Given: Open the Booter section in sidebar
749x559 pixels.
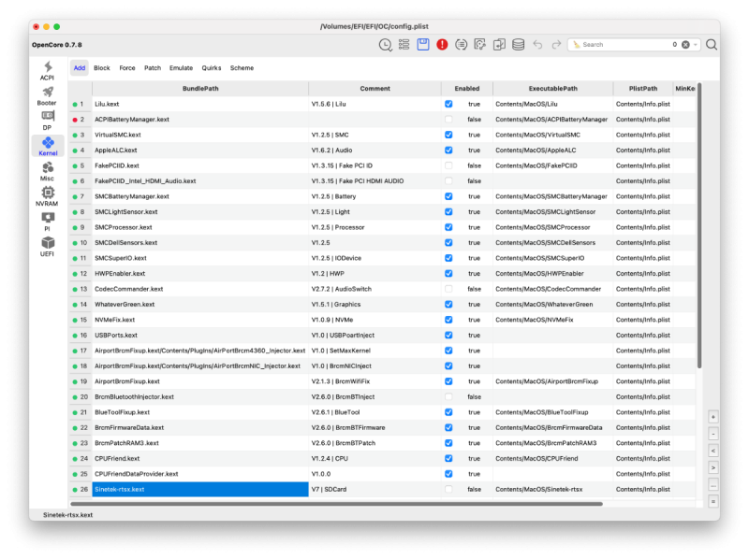Looking at the screenshot, I should click(x=47, y=96).
